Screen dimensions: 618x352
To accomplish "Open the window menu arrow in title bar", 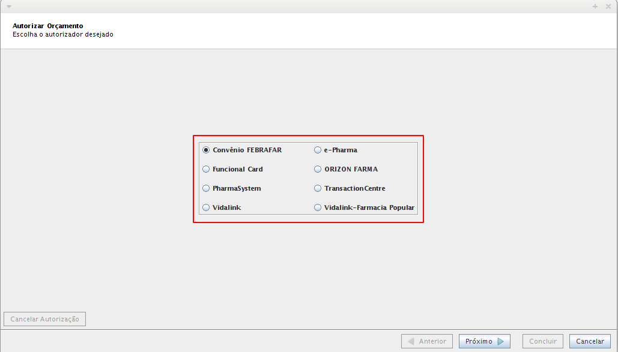I will coord(8,7).
